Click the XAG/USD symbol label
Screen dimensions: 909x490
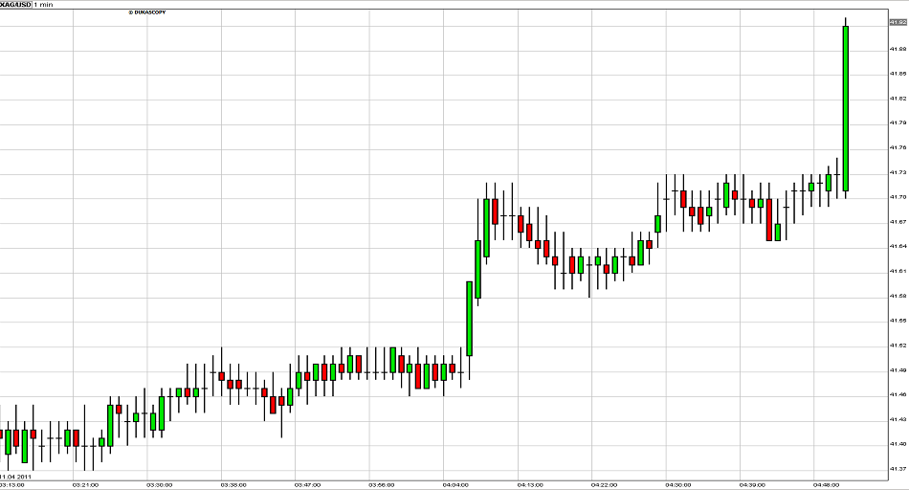coord(14,5)
